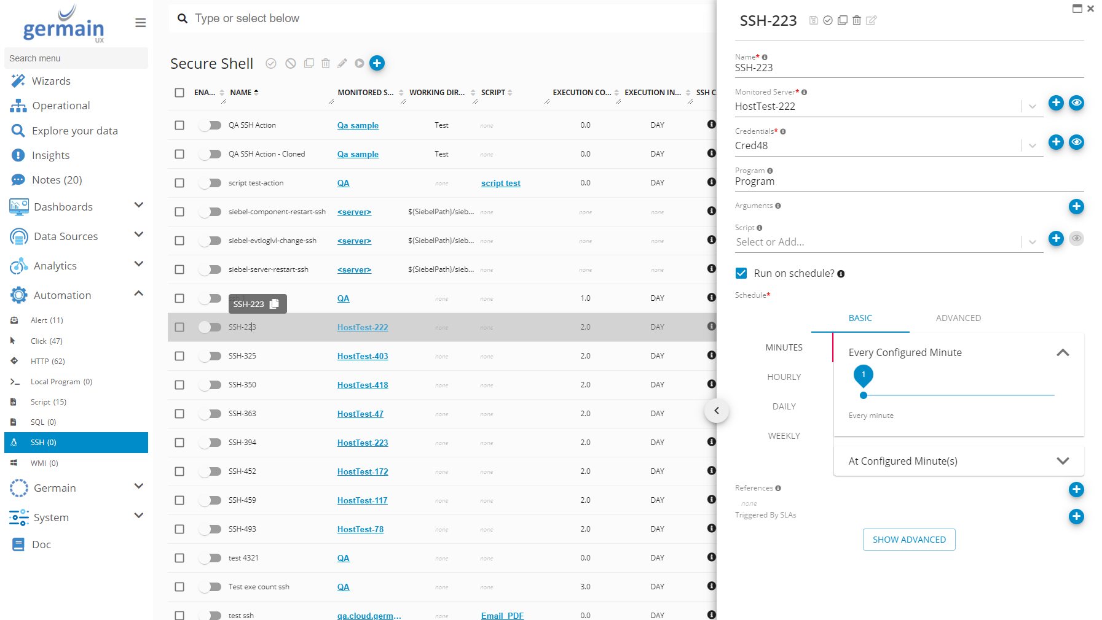Collapse side panel with the left arrow button
Screen dimensions: 1102x620
tap(716, 411)
